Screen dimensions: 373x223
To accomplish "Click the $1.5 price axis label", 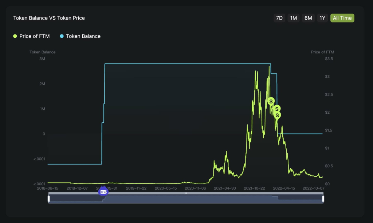I will pyautogui.click(x=329, y=130).
